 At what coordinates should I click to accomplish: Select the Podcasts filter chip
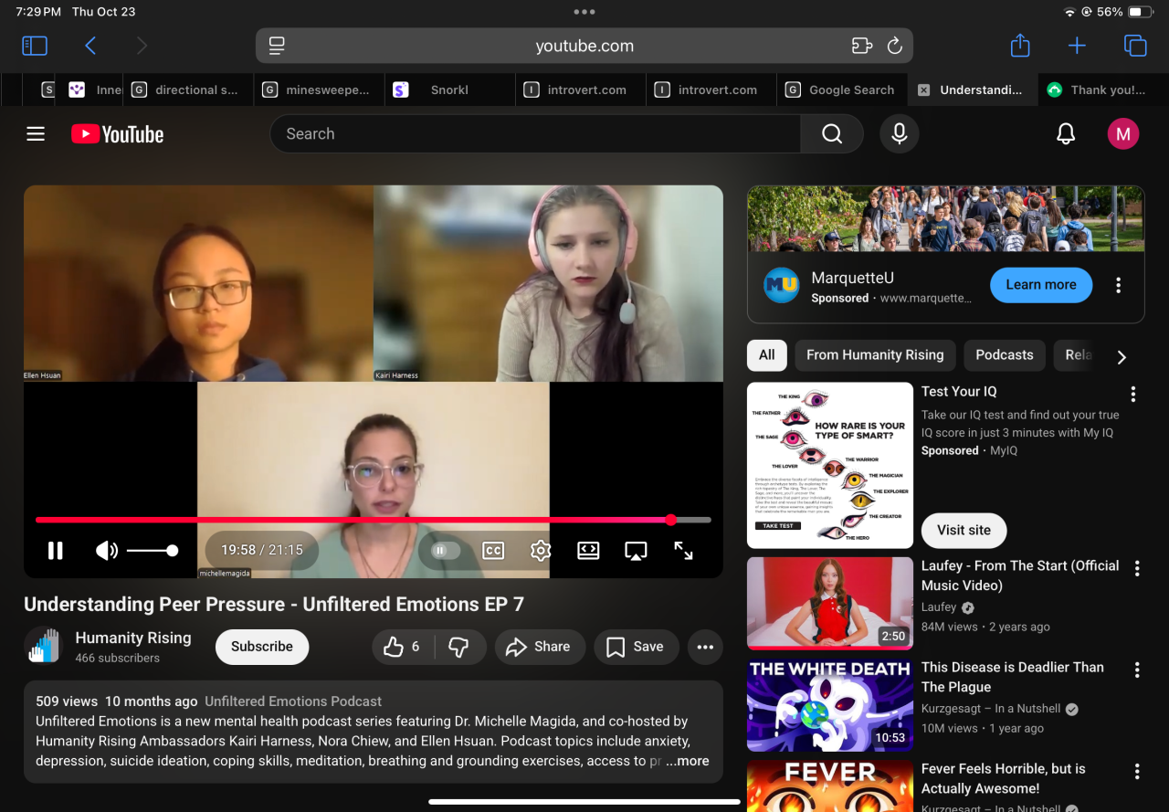click(1004, 355)
